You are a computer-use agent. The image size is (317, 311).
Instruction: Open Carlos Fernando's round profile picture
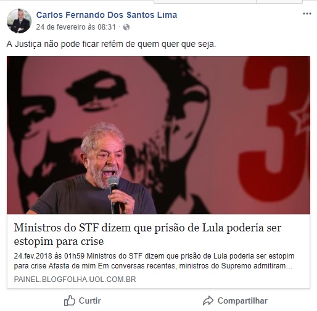(x=19, y=21)
